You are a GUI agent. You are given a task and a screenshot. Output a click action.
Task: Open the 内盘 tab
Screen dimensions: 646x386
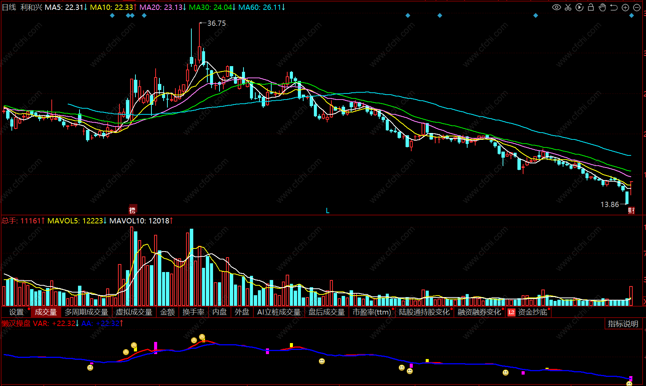(220, 312)
